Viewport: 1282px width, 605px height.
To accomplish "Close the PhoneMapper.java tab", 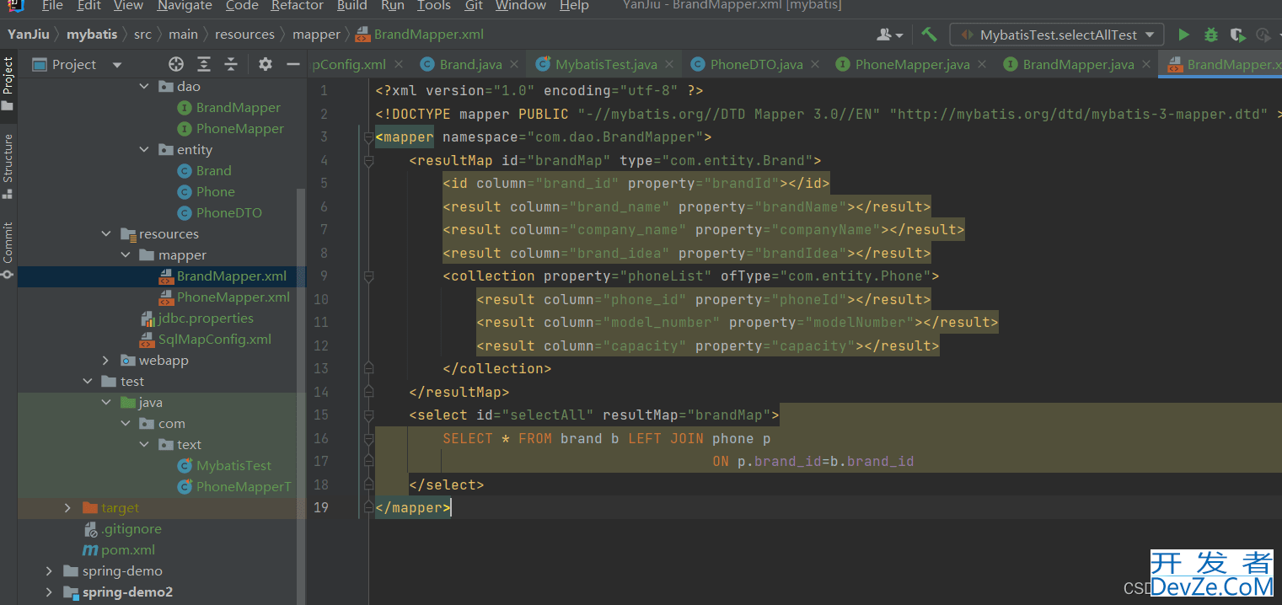I will [x=982, y=64].
